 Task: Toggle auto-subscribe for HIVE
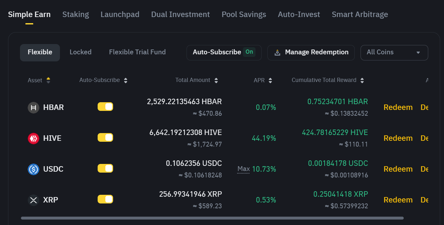click(x=105, y=138)
